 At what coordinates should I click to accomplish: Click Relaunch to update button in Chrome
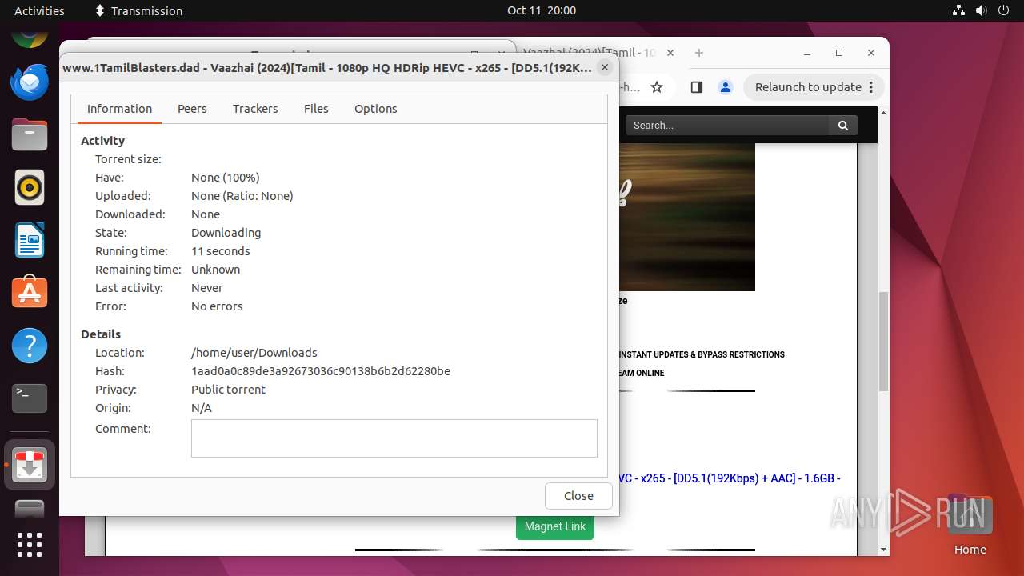pyautogui.click(x=814, y=87)
